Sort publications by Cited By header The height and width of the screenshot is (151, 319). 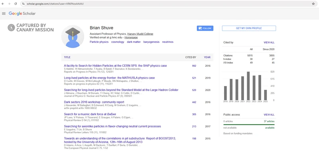191,57
